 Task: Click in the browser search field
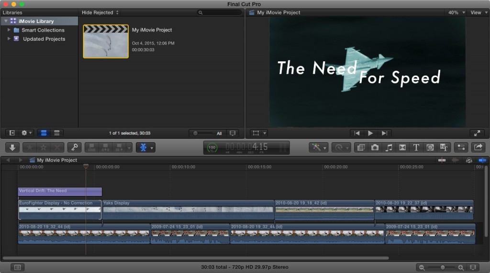[220, 12]
